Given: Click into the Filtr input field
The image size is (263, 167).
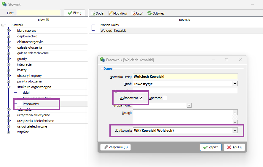Looking at the screenshot, I should click(x=38, y=13).
